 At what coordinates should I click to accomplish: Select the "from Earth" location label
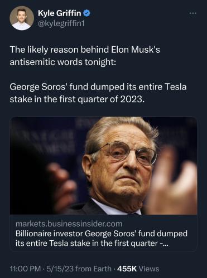pos(94,269)
